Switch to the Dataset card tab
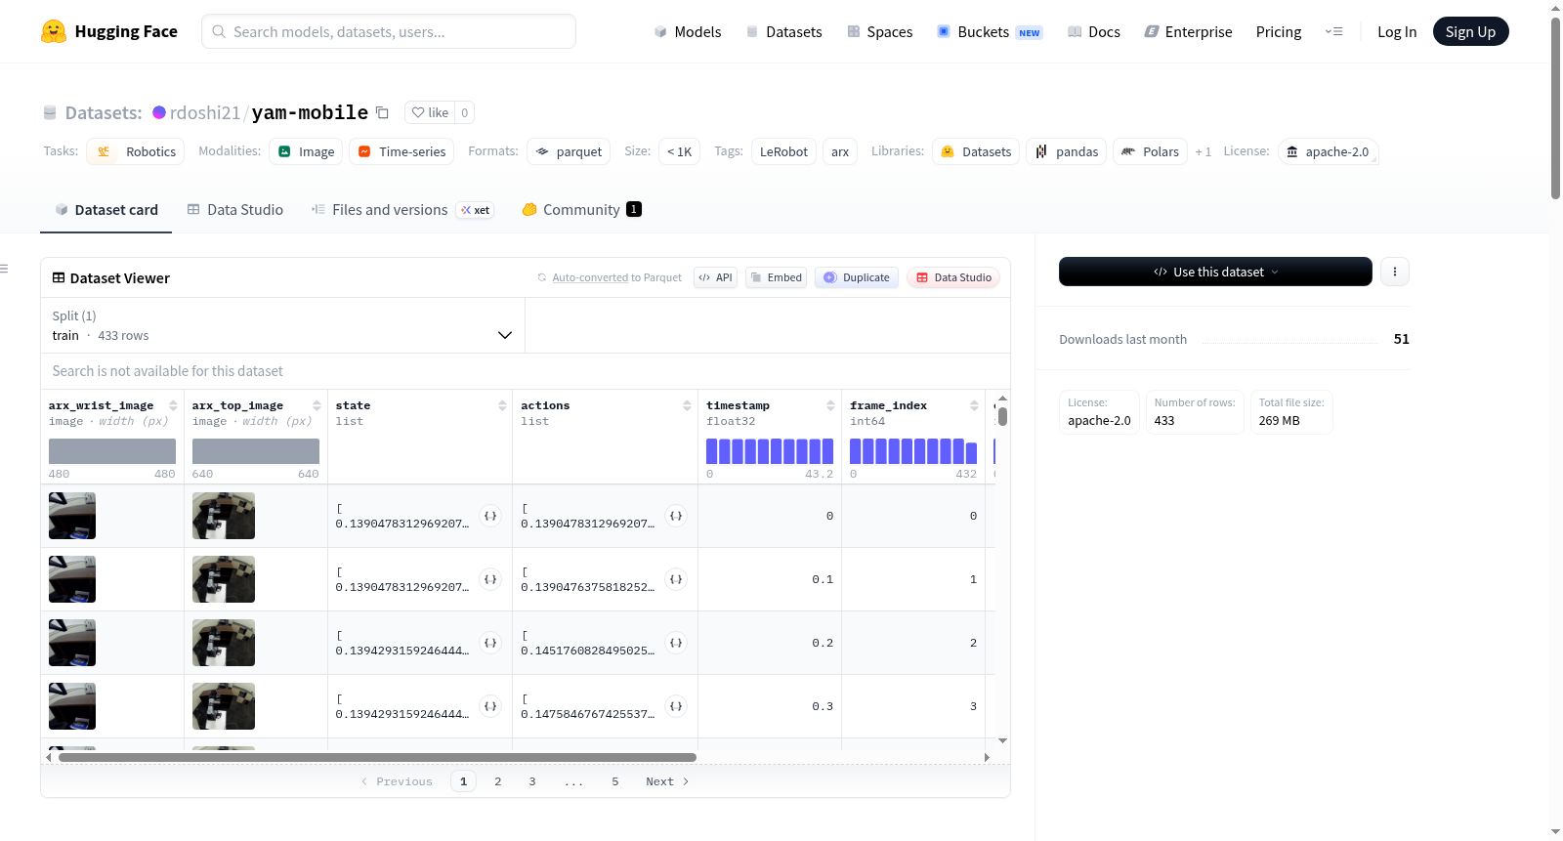1563x841 pixels. [106, 209]
